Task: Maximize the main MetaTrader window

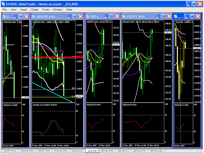Action: click(195, 4)
